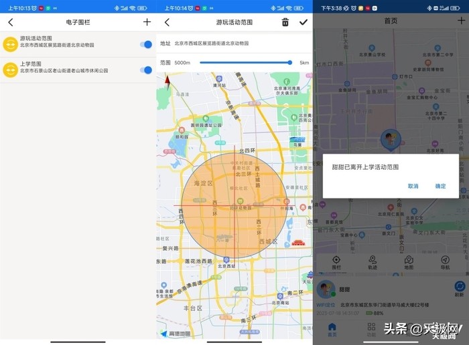Screen dimensions: 469x345
Task: Tap the 圆明园遗址公园 marker
Action: point(206,118)
